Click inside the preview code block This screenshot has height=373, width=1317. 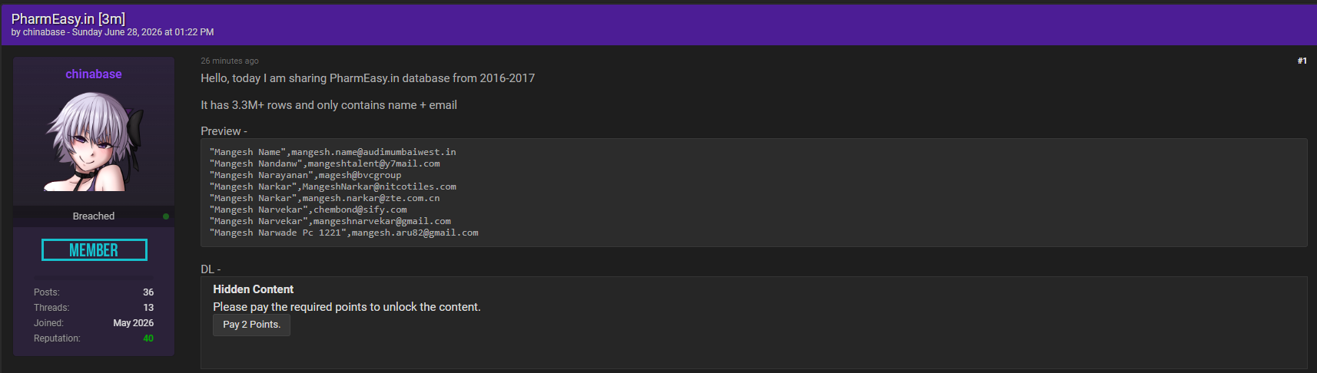click(x=754, y=193)
